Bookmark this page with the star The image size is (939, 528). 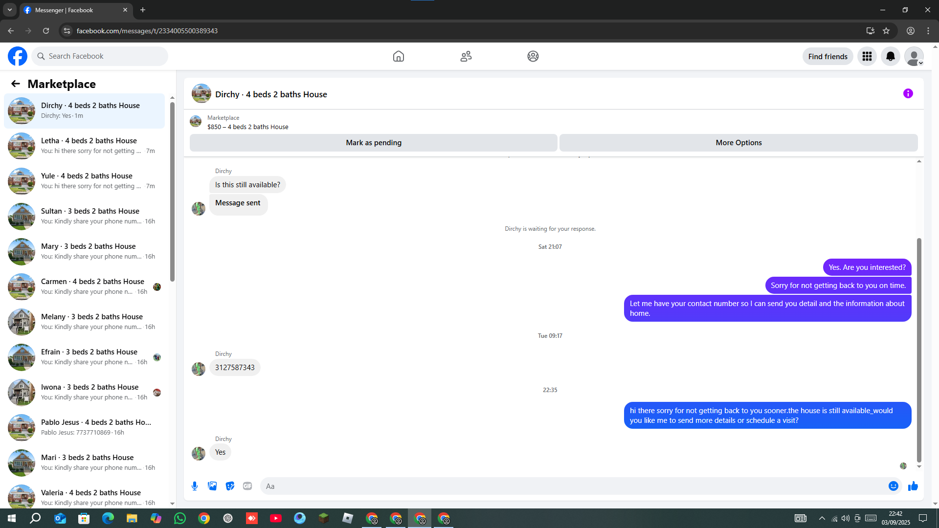coord(886,31)
